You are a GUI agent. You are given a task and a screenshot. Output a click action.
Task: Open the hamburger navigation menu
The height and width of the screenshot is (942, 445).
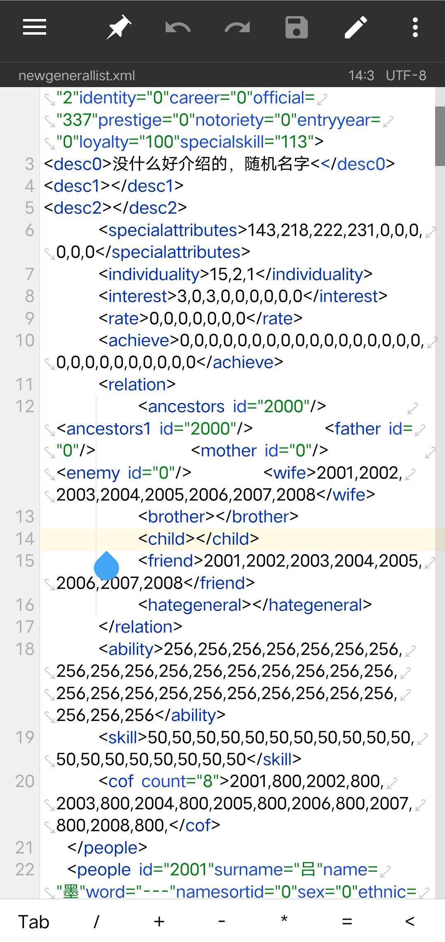[35, 28]
